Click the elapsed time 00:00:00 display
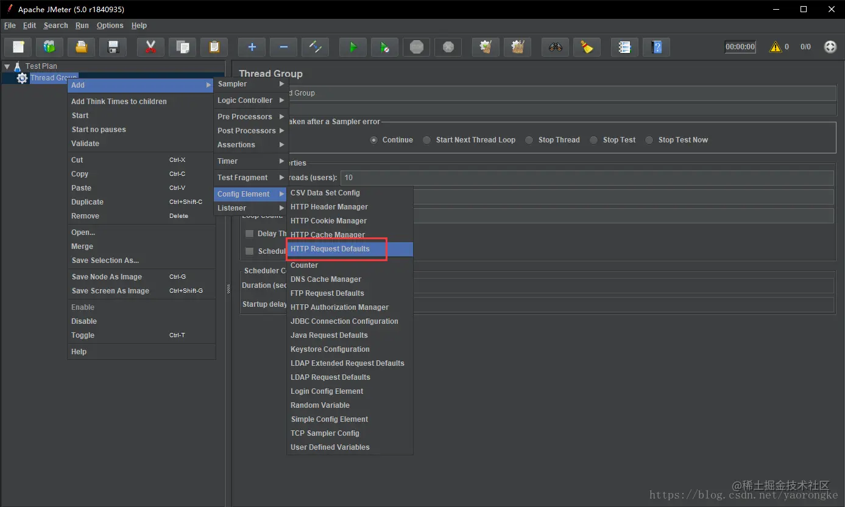The image size is (845, 507). 740,47
